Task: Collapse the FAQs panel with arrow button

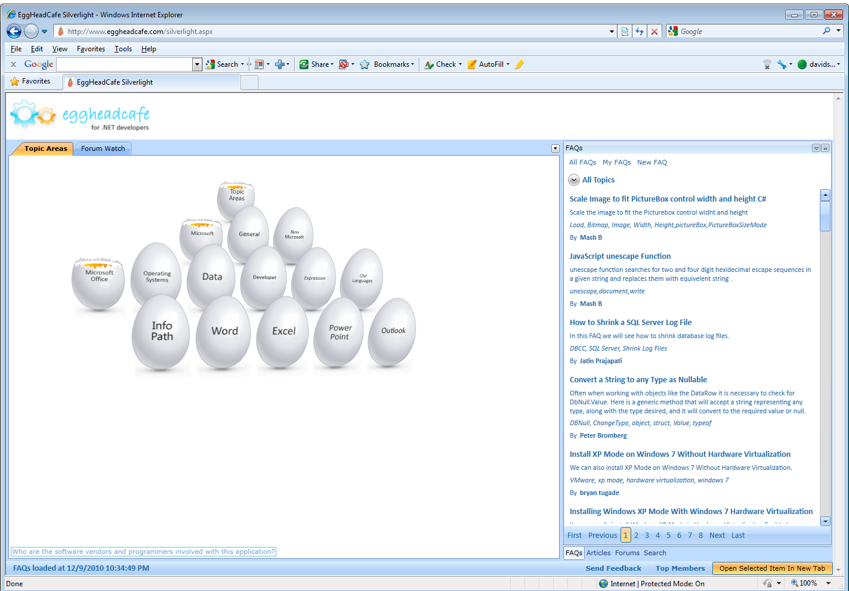Action: pos(816,148)
